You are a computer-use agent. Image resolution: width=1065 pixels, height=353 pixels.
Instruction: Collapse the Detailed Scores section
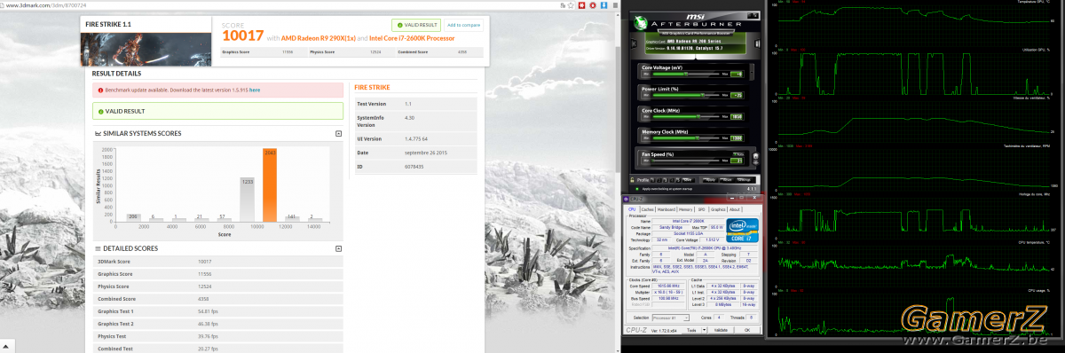339,248
